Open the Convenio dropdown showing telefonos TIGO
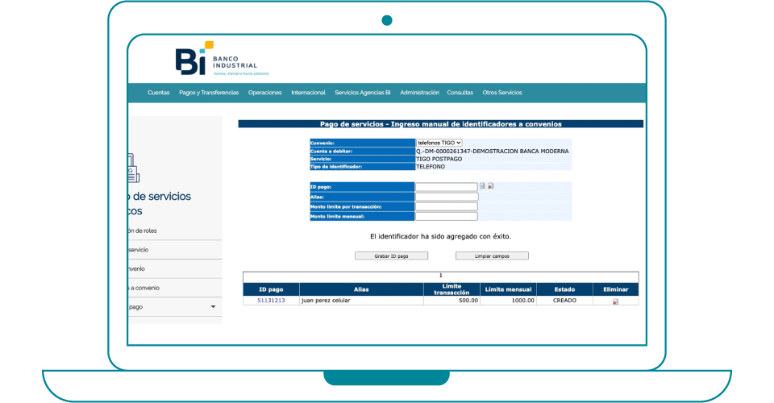 pos(439,143)
